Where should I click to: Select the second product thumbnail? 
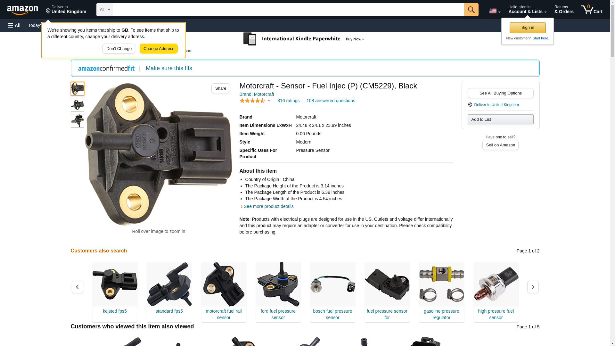tap(78, 105)
